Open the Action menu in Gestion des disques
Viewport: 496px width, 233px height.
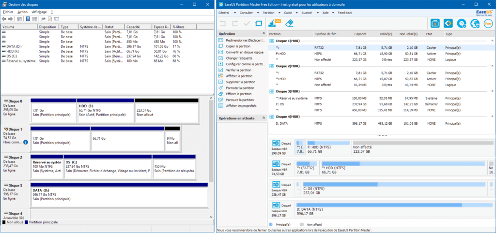coord(22,12)
